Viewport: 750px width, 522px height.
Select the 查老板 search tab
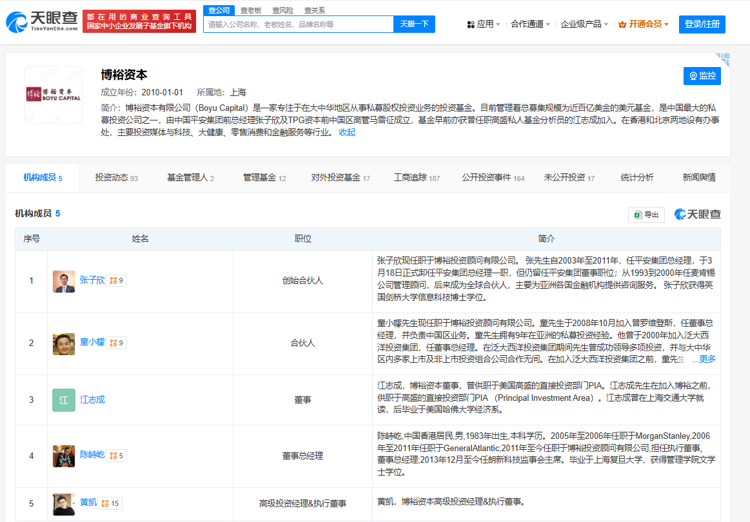pos(250,10)
